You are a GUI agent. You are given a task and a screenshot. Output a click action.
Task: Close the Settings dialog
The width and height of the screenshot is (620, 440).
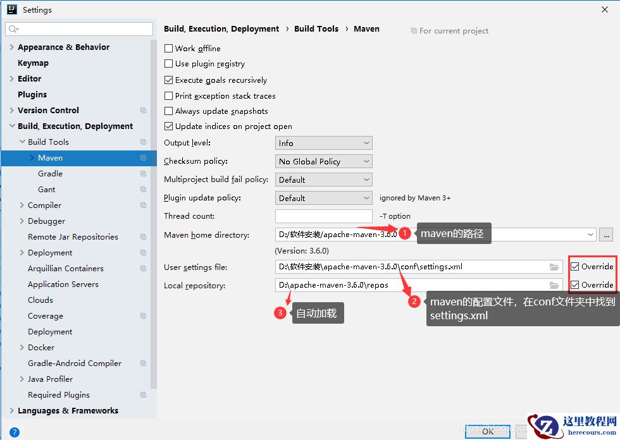(x=605, y=9)
